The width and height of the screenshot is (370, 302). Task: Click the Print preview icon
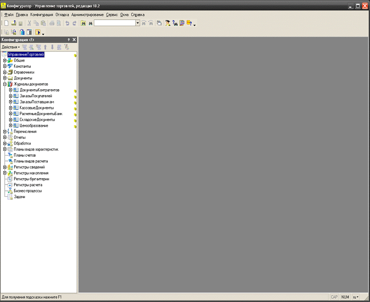point(59,23)
